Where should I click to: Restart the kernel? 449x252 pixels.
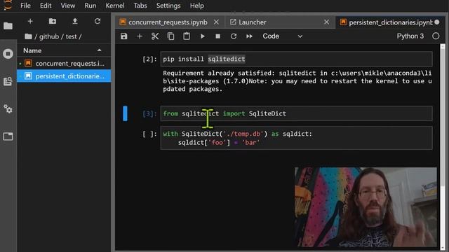(234, 36)
